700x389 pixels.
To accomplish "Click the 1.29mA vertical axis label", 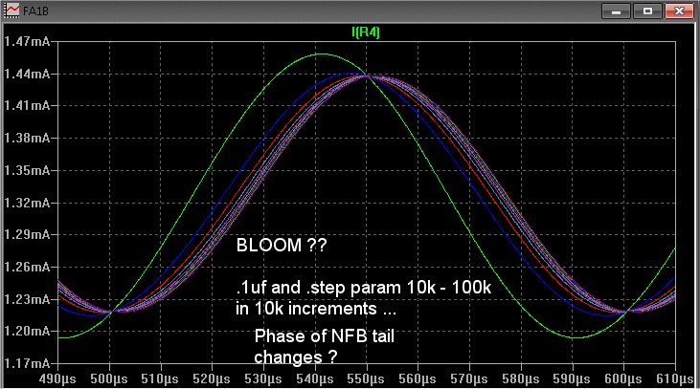I will point(27,234).
